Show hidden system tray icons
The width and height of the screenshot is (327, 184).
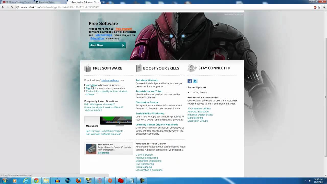click(x=306, y=181)
